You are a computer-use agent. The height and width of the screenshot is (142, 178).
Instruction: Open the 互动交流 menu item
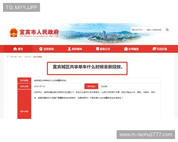[160, 49]
